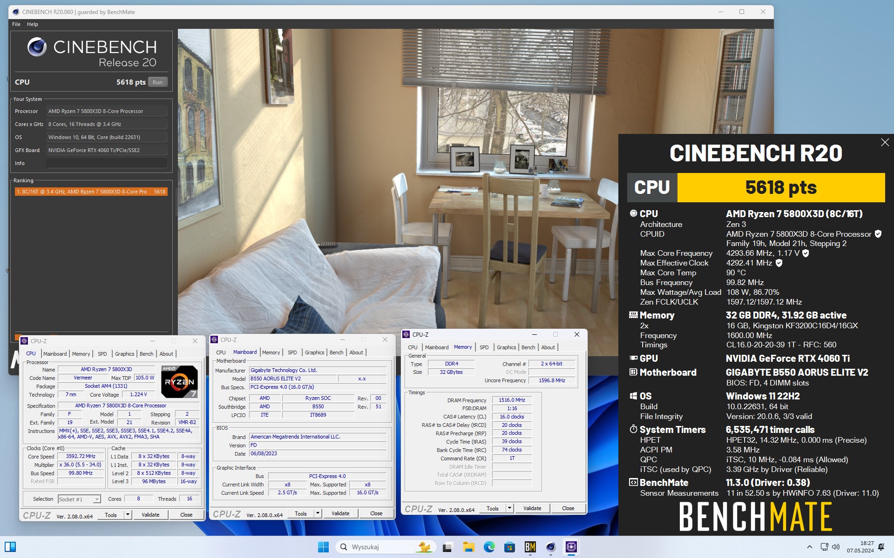Click the yellow 5618 pts score banner
The image size is (894, 558).
(x=781, y=187)
